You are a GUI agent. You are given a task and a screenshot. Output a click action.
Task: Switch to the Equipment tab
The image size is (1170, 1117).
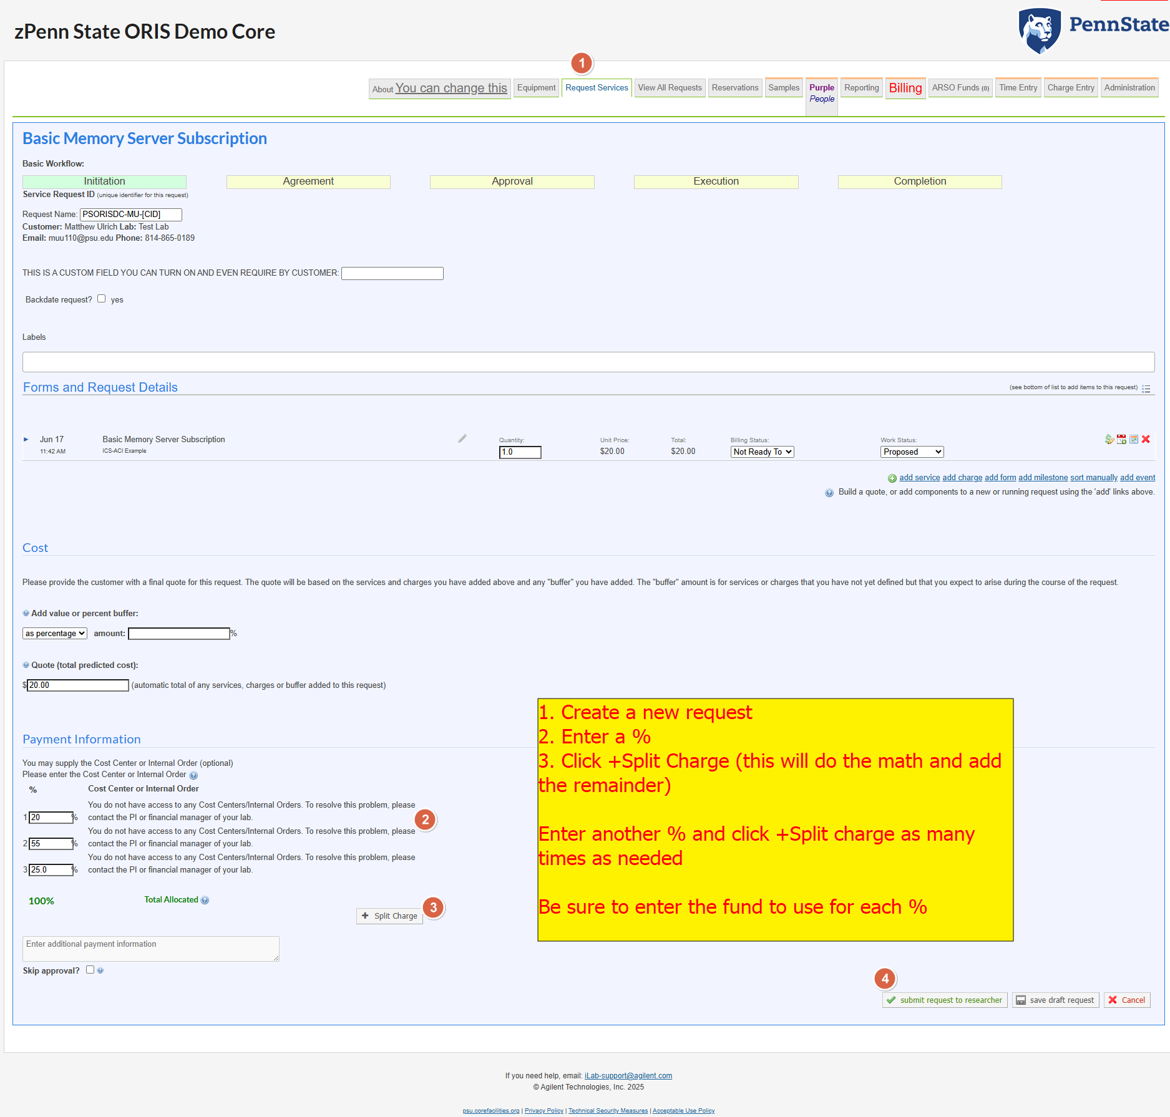tap(536, 88)
